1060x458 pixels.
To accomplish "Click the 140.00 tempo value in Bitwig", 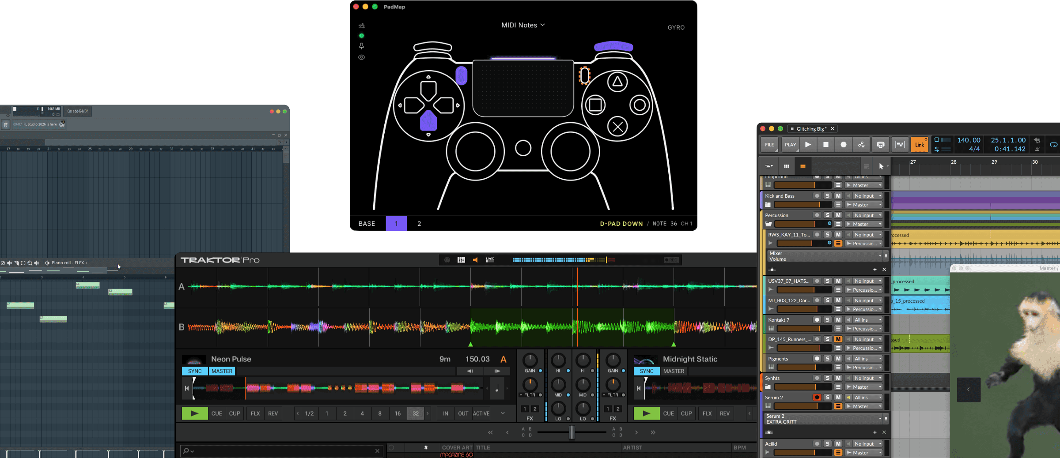I will click(x=969, y=140).
